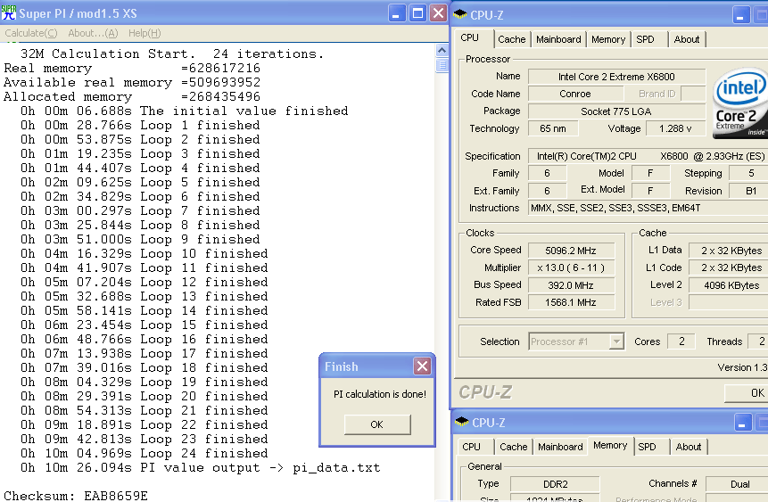
Task: Click the Super PI scrollbar thumb
Action: pyautogui.click(x=442, y=65)
